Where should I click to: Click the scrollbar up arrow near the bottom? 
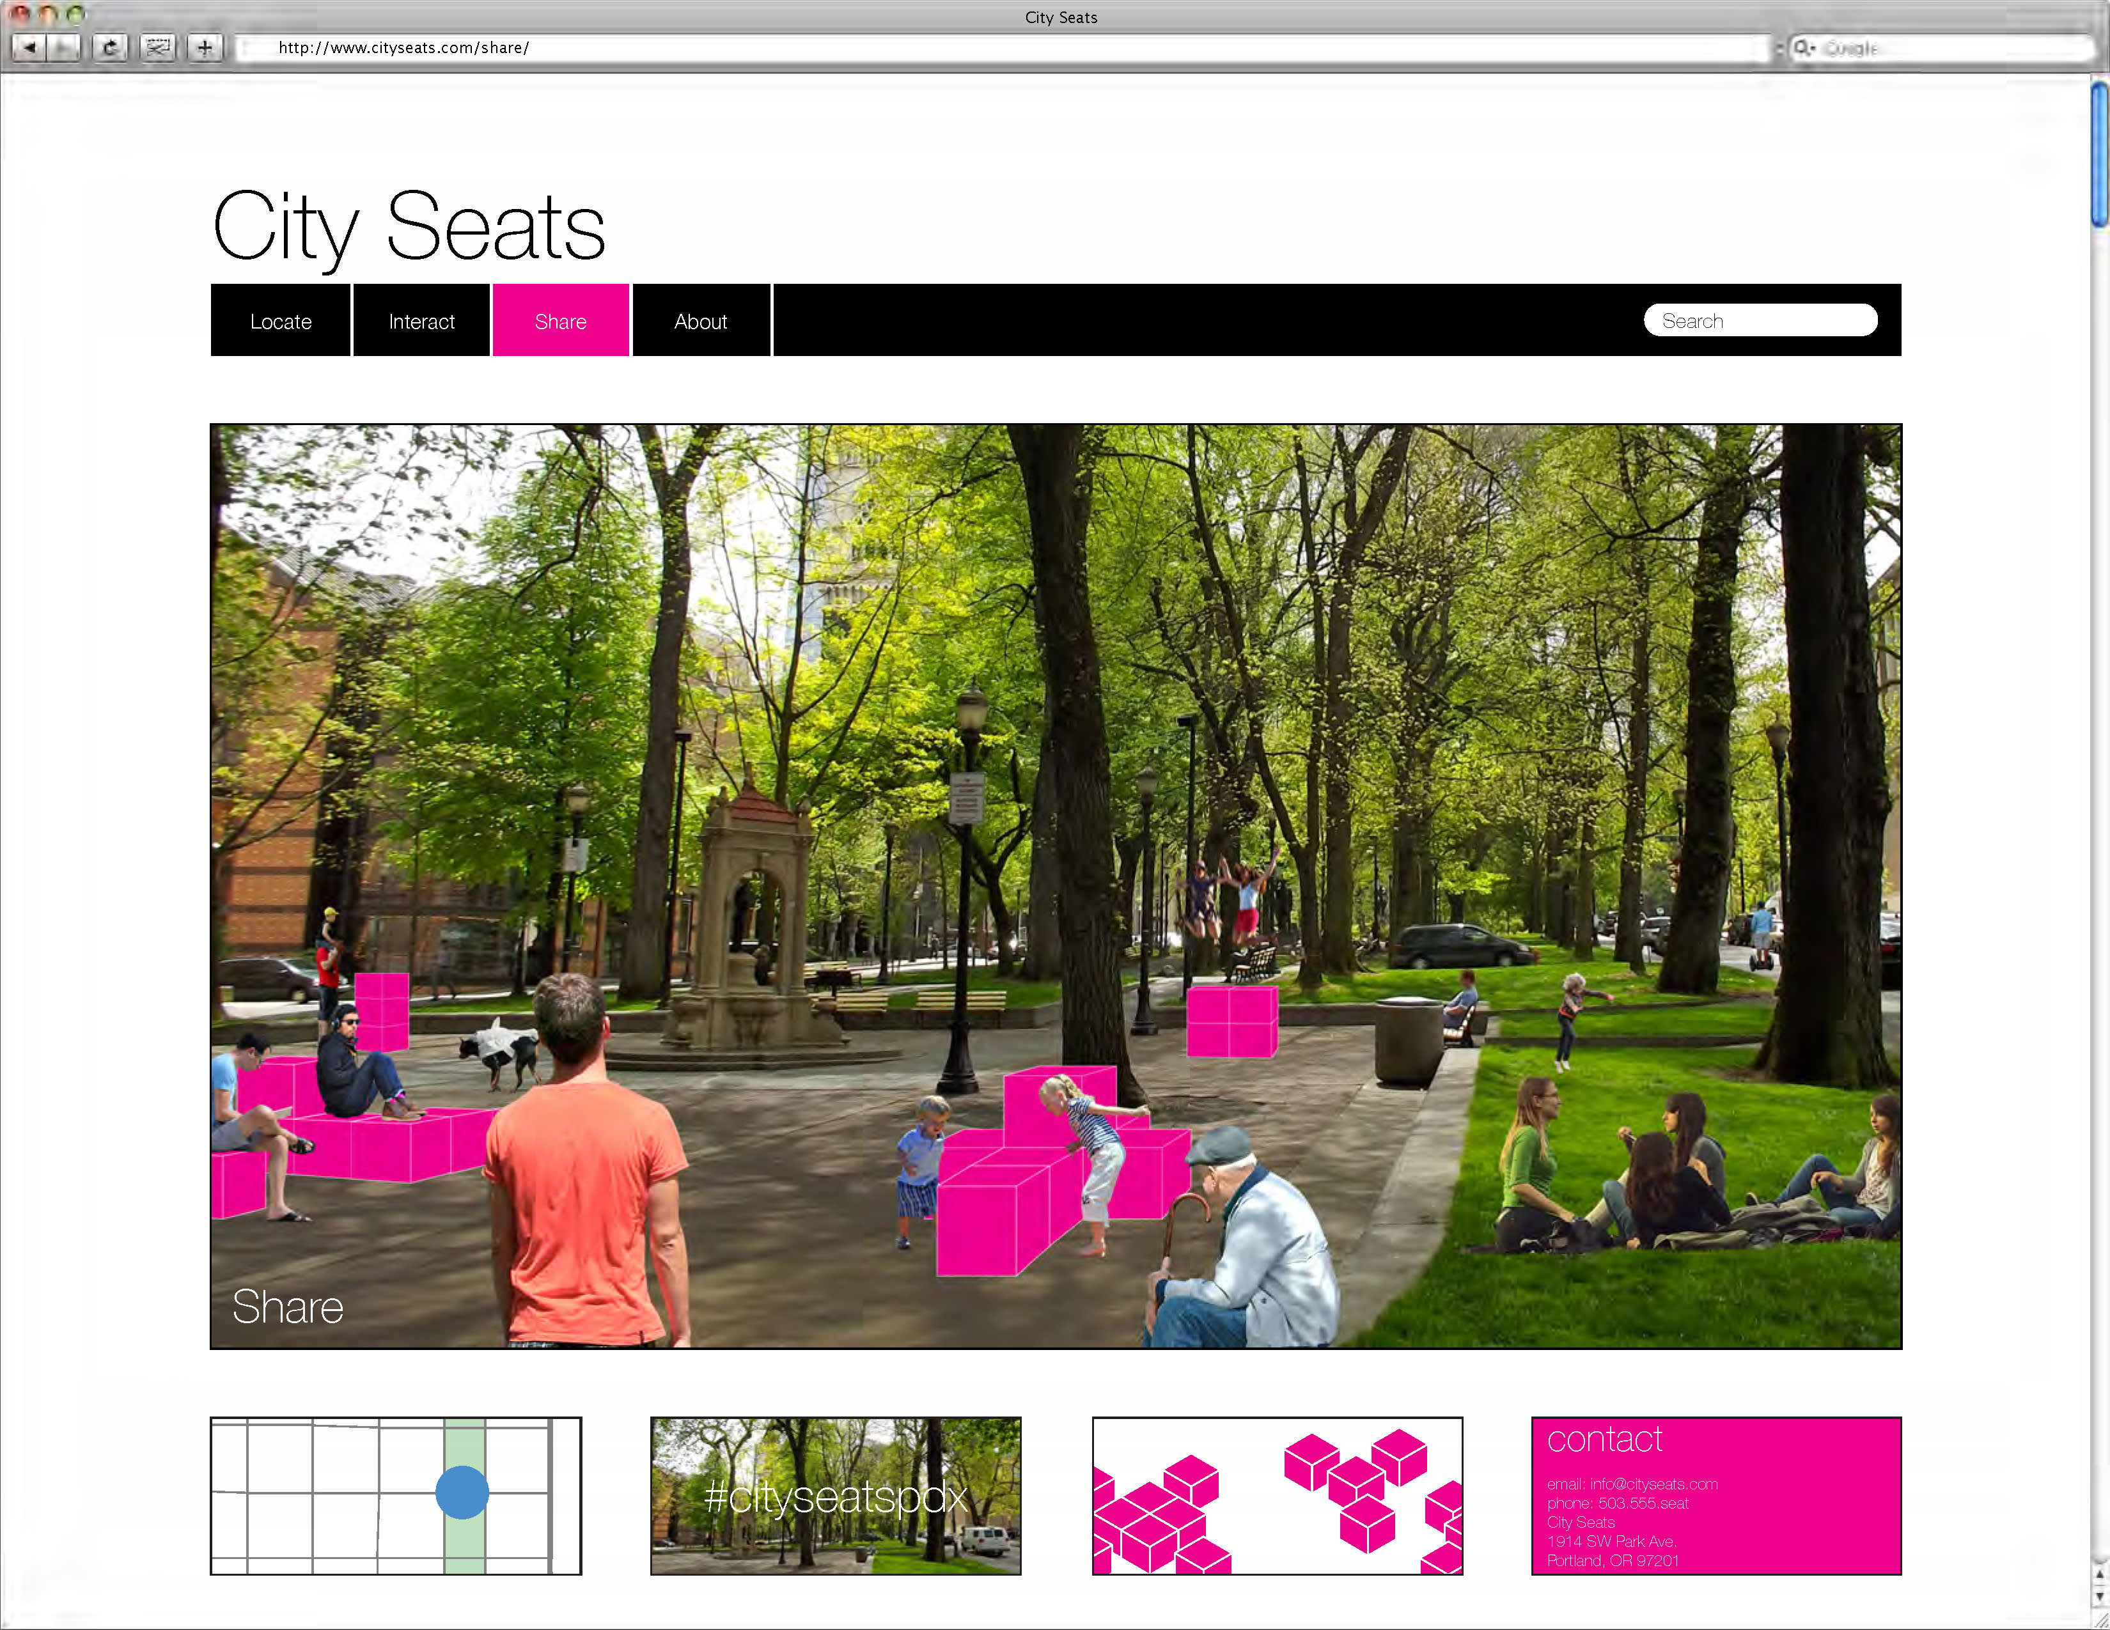[x=2100, y=1574]
